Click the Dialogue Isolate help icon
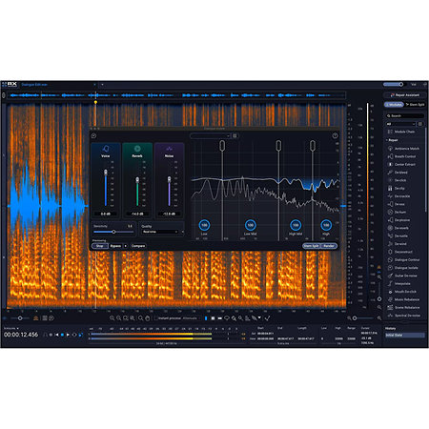This screenshot has height=429, width=429. point(335,136)
